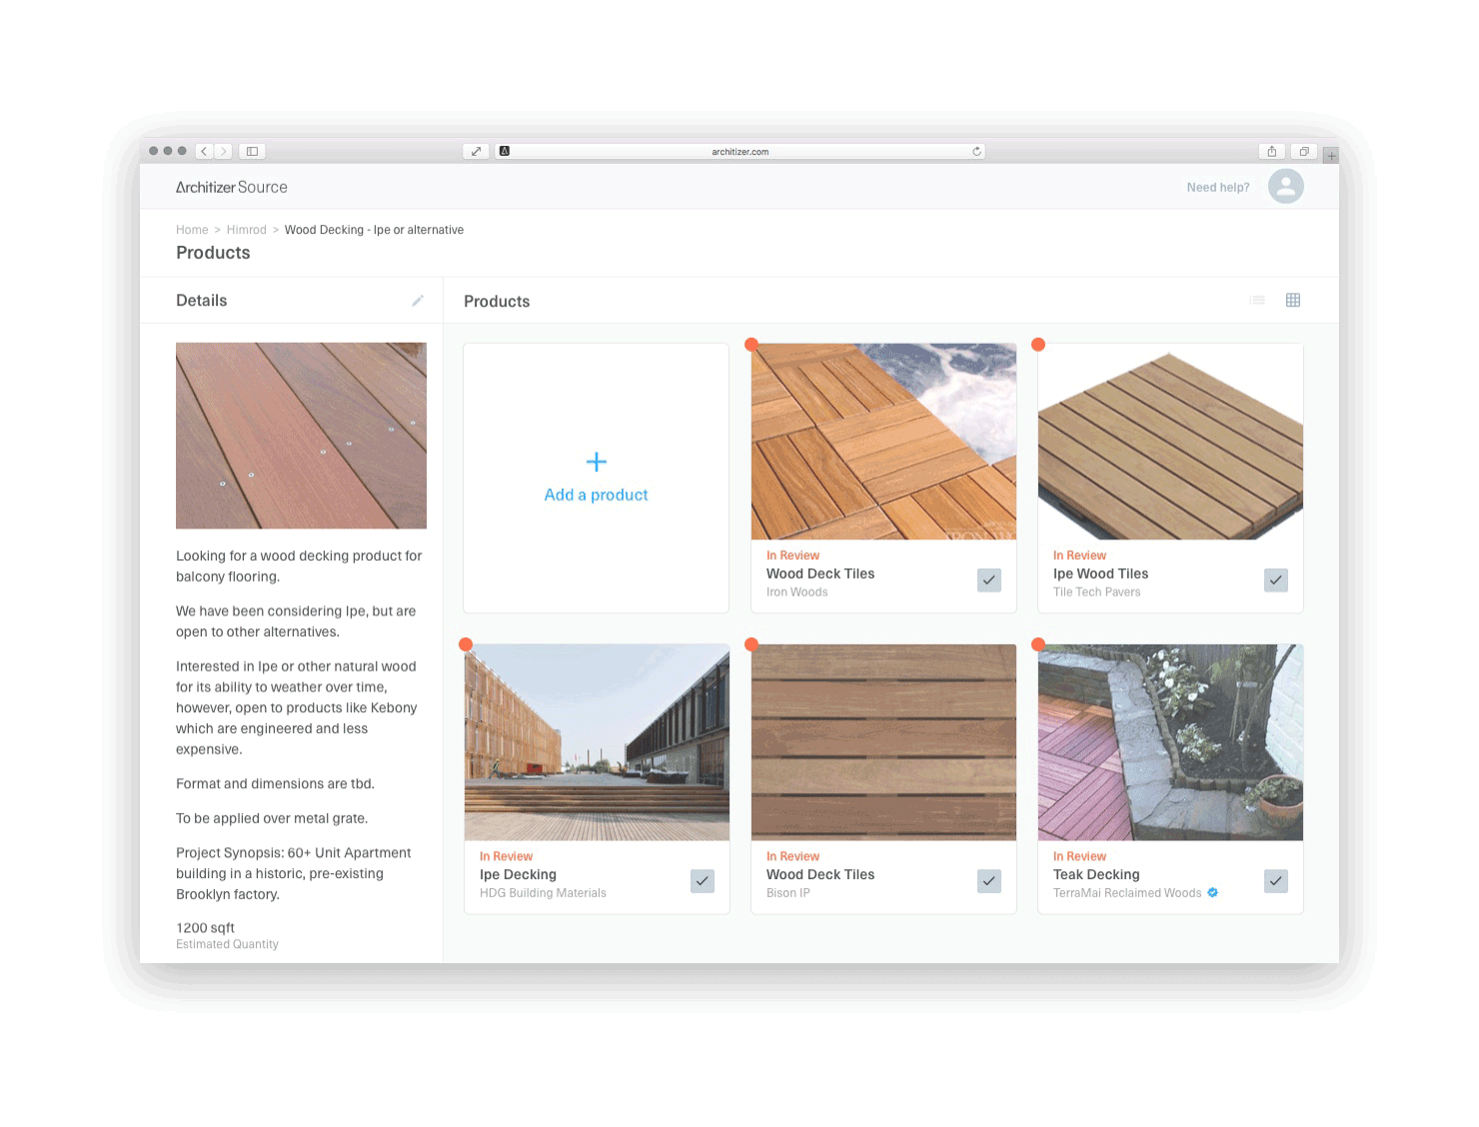1479x1127 pixels.
Task: Click the Need help? link
Action: point(1218,187)
